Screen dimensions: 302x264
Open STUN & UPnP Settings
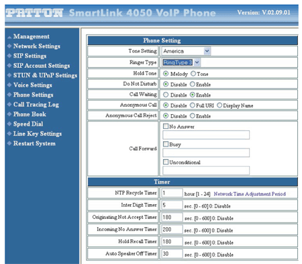coord(45,75)
